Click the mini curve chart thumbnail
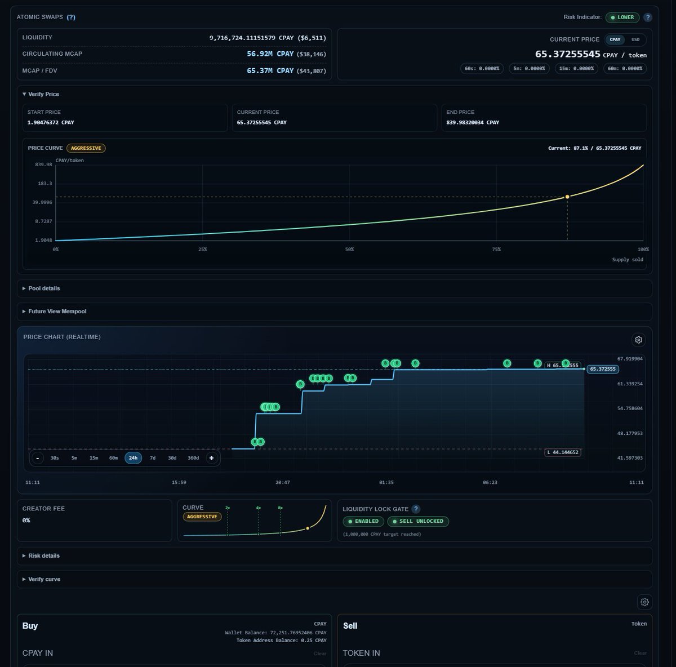The height and width of the screenshot is (667, 676). coord(255,521)
